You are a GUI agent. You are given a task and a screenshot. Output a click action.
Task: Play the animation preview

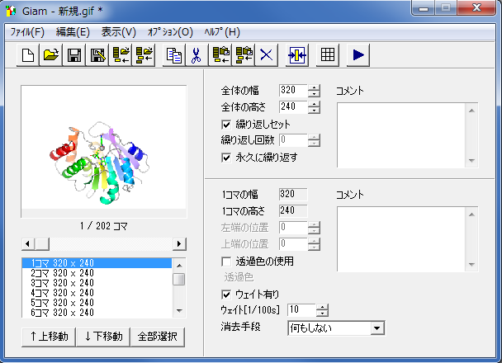coord(358,55)
